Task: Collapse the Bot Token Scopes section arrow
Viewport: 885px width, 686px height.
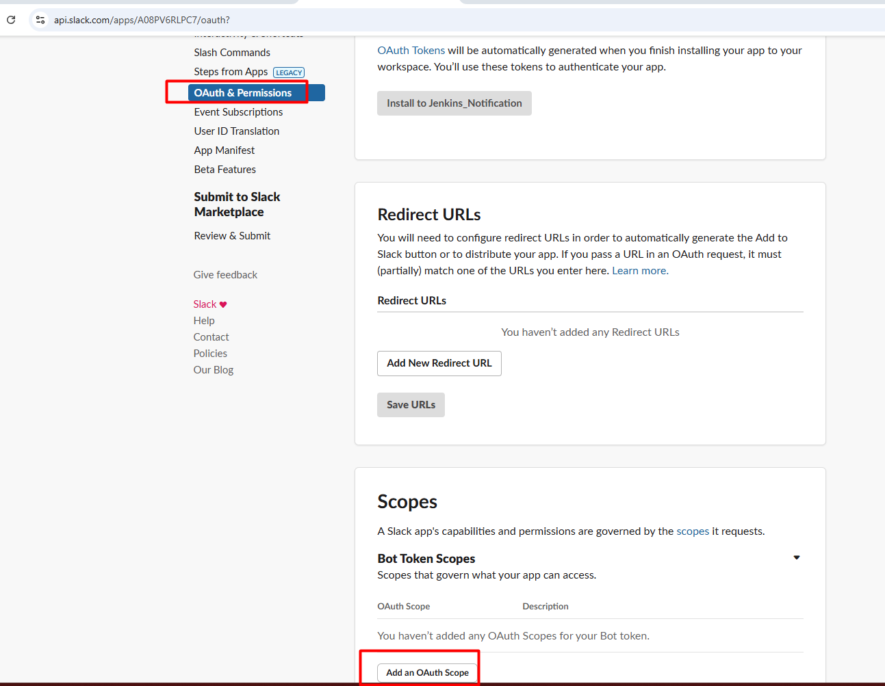Action: 797,558
